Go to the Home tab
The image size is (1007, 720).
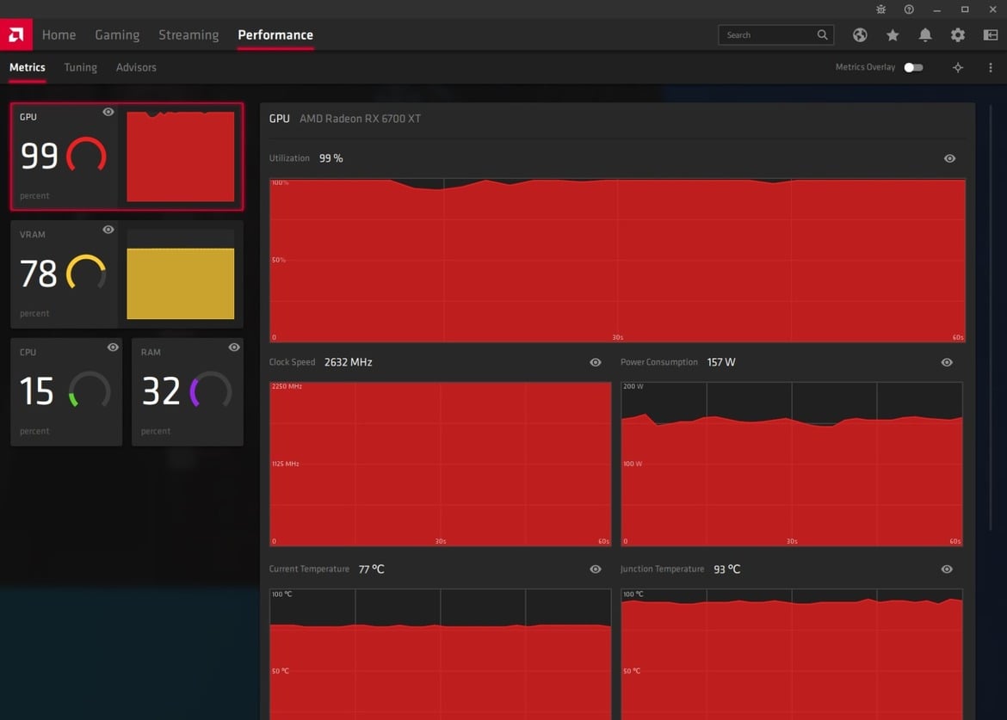coord(59,35)
